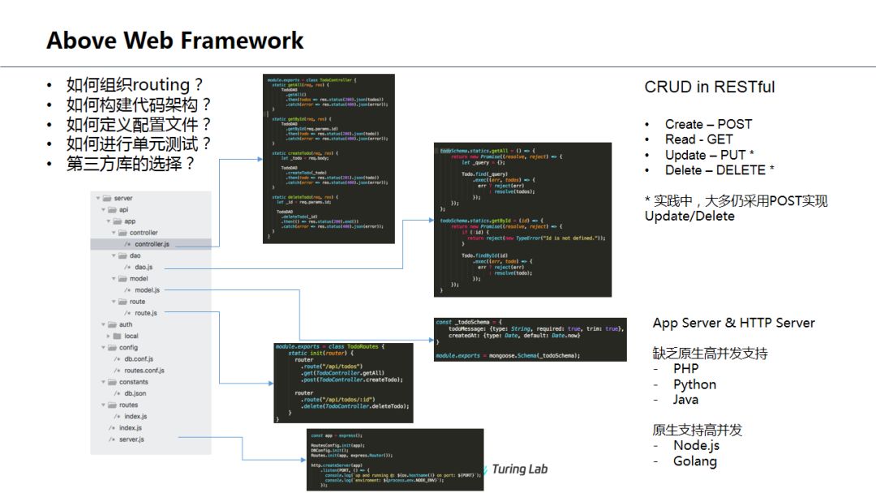Image resolution: width=876 pixels, height=493 pixels.
Task: Click the dao folder icon
Action: (122, 255)
